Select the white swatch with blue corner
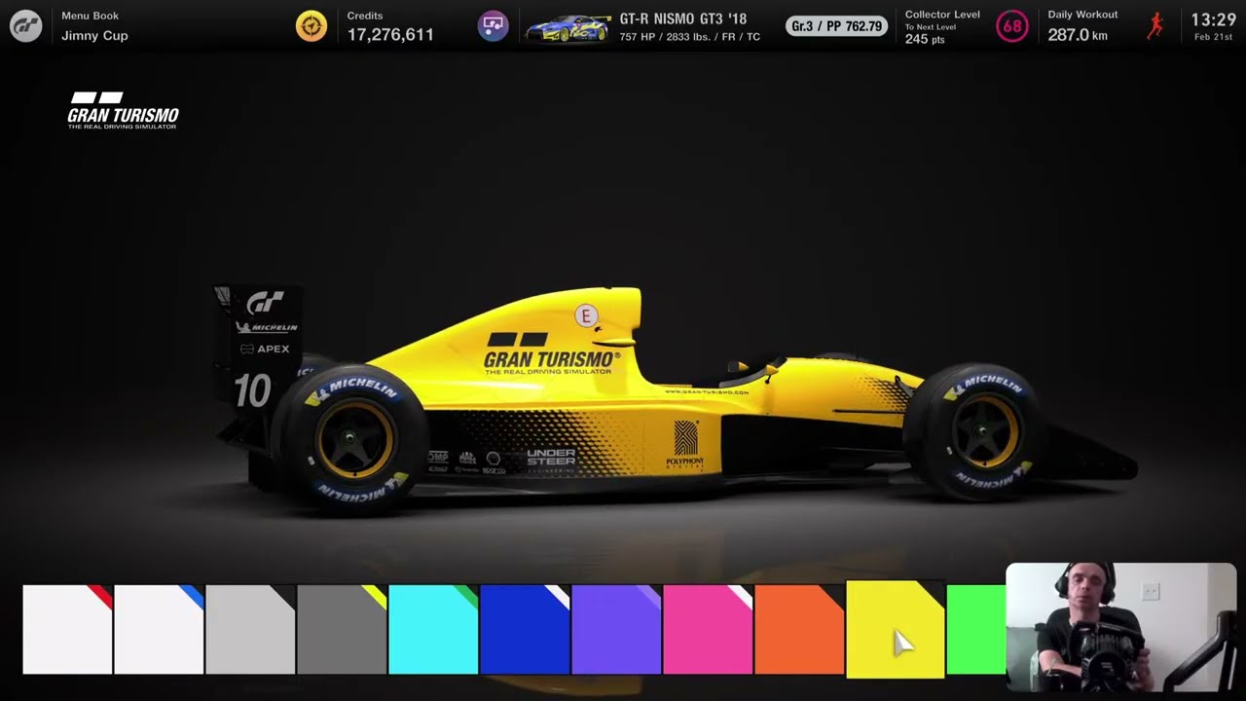 point(159,629)
